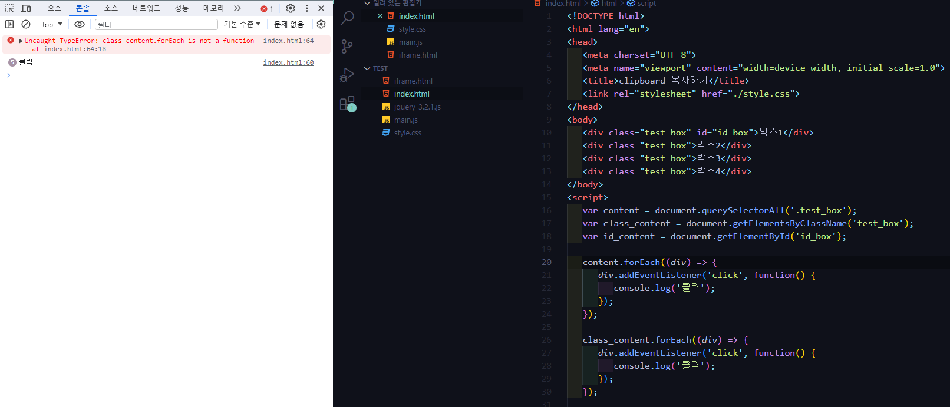This screenshot has height=407, width=950.
Task: Open the 소스 (Sources) tab
Action: (111, 8)
